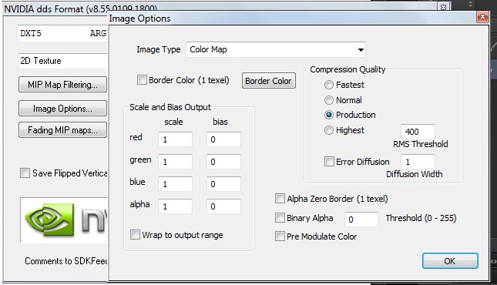Toggle the Error Diffusion checkbox

[x=329, y=161]
